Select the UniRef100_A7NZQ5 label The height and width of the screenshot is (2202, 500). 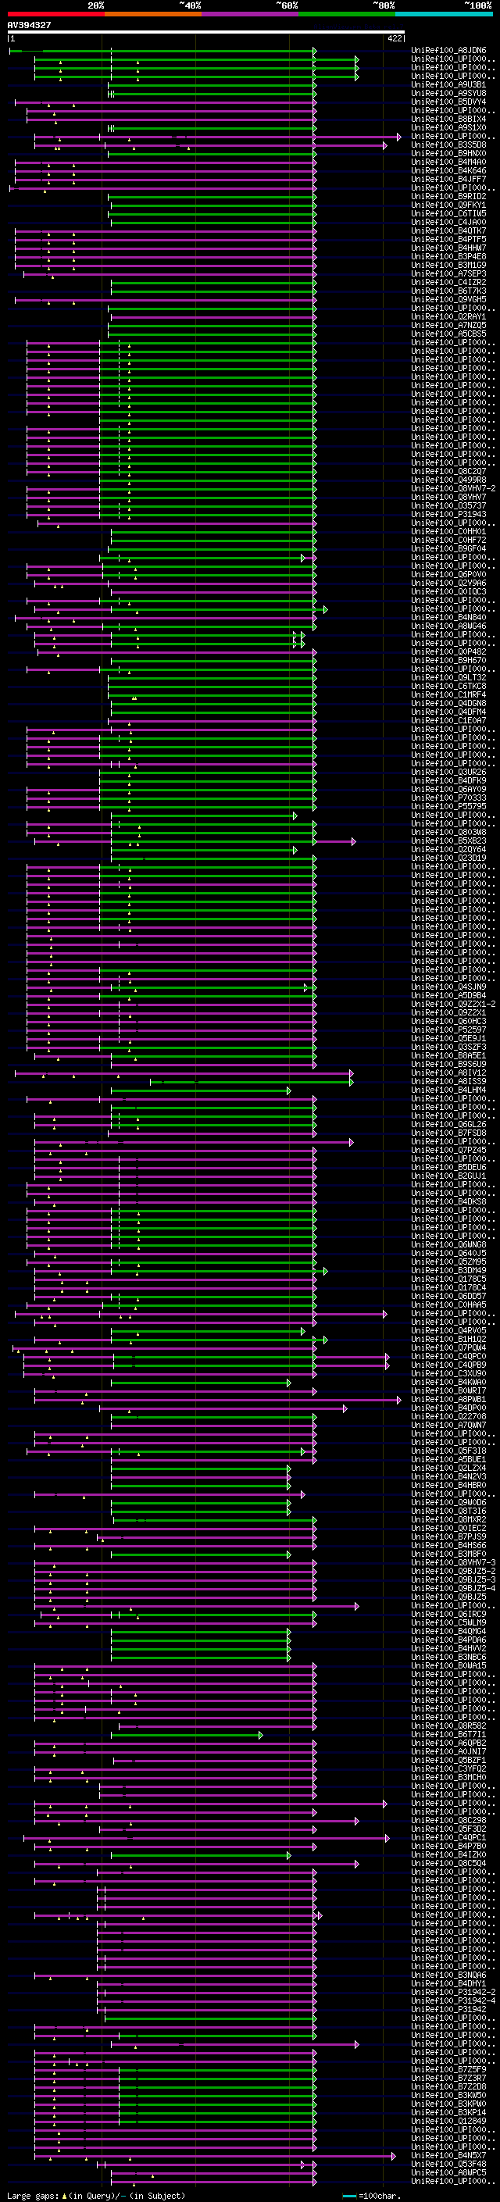(448, 325)
